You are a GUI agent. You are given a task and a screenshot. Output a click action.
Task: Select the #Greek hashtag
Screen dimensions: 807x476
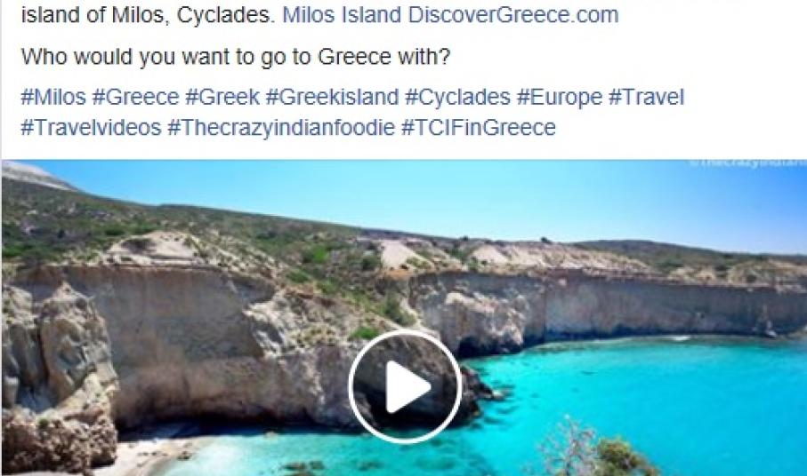coord(222,97)
